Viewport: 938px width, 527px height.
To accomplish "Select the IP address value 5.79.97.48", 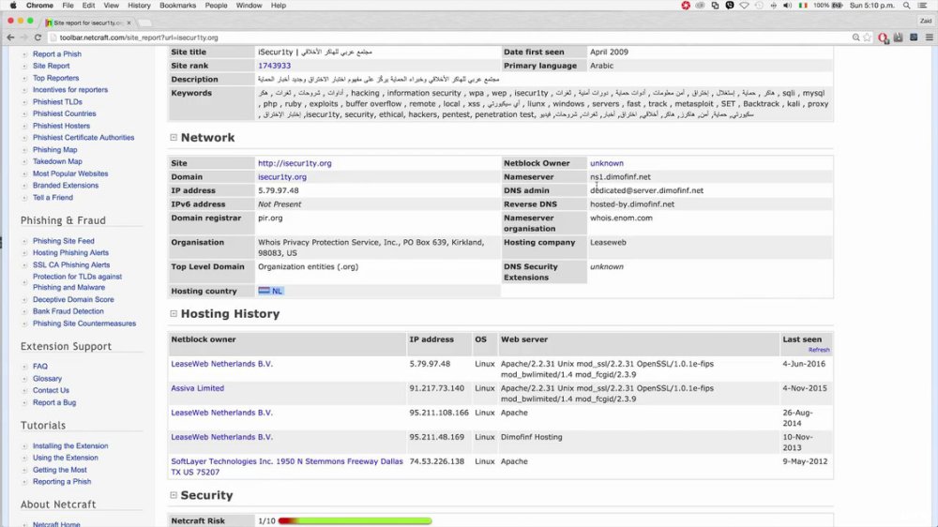I will tap(279, 190).
